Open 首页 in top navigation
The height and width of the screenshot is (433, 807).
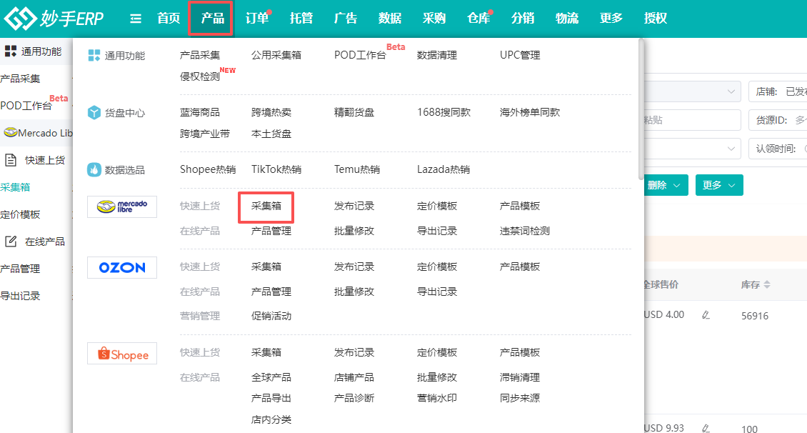pos(169,19)
